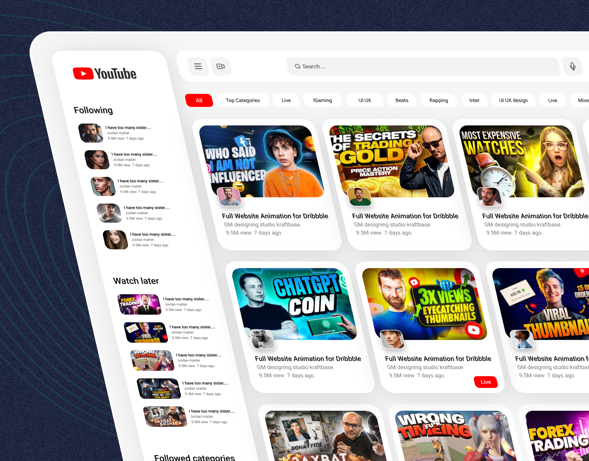Open the fourth Following channel avatar
Viewport: 589px width, 461px height.
(x=109, y=213)
